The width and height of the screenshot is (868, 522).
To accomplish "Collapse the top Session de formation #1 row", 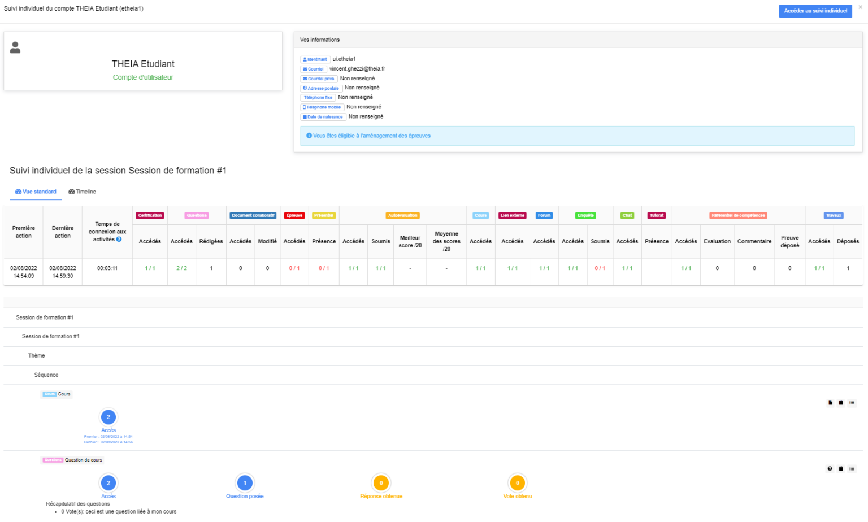I will [x=45, y=317].
